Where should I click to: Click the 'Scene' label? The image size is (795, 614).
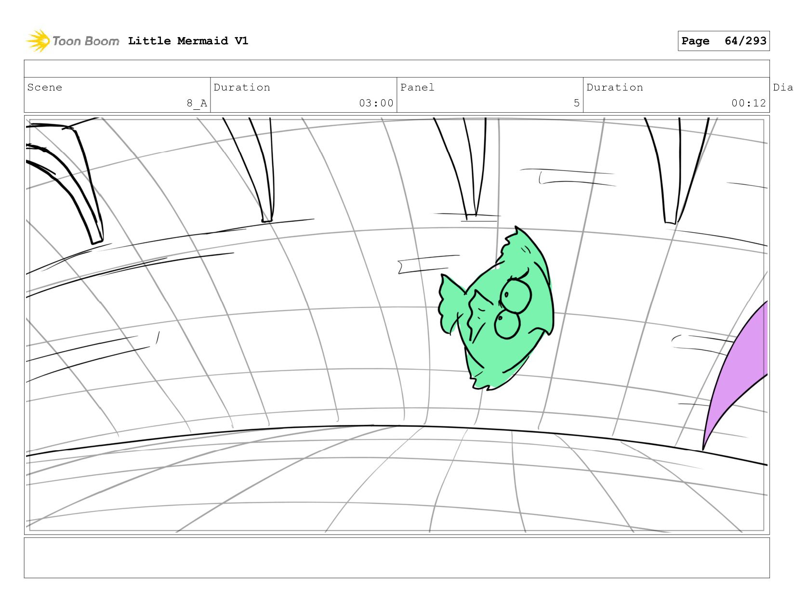45,87
